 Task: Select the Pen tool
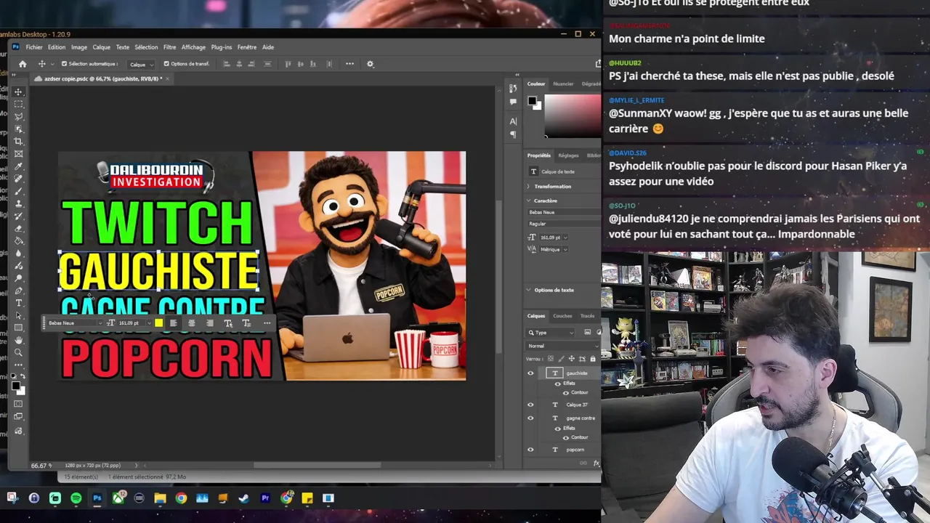click(19, 291)
